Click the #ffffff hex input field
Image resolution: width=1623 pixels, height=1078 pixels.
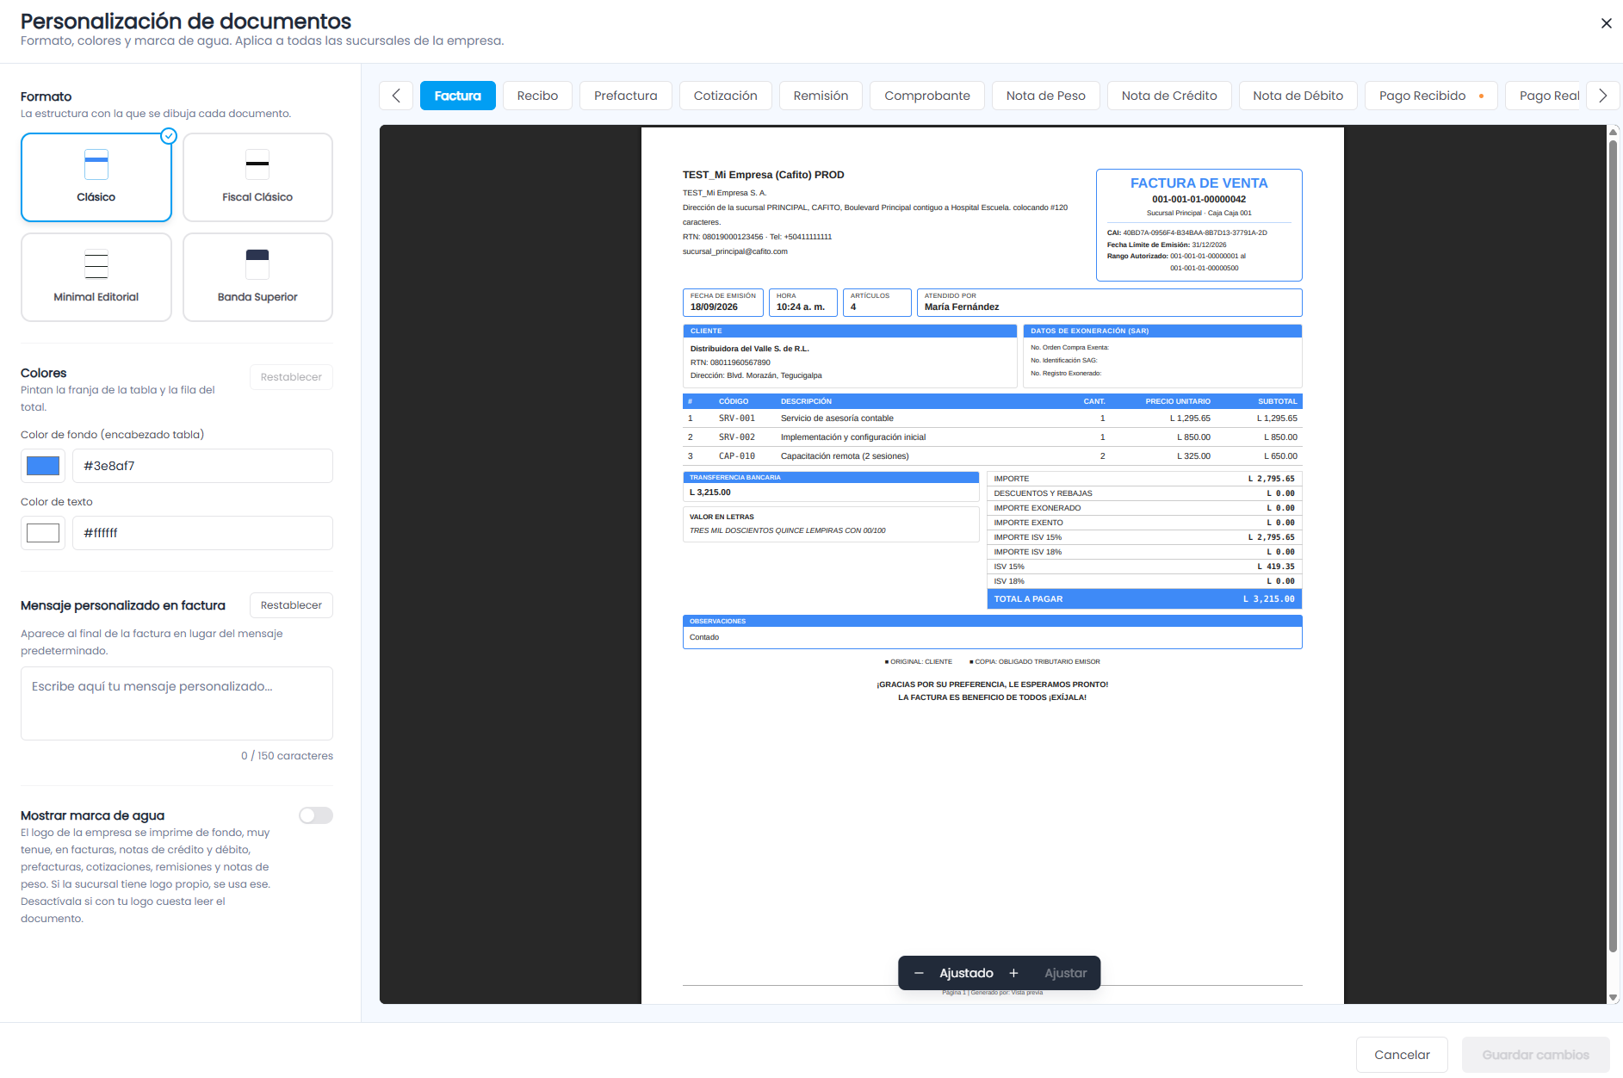click(x=202, y=533)
